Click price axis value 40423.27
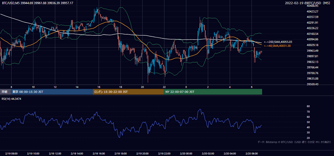The image size is (334, 156). click(x=313, y=11)
